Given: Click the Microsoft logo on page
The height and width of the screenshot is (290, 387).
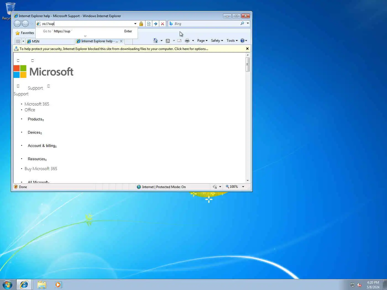Looking at the screenshot, I should click(x=43, y=72).
